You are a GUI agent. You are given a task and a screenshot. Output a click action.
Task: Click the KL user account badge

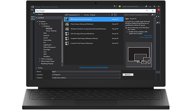[159, 10]
